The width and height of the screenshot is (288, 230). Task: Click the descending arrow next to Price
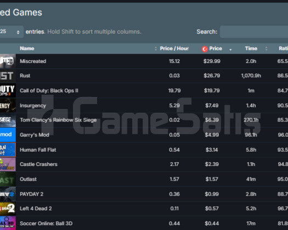tap(230, 49)
